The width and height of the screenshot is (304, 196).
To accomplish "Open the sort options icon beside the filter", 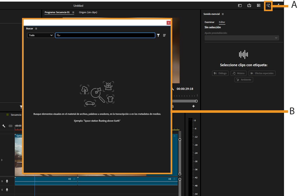I will [x=164, y=35].
